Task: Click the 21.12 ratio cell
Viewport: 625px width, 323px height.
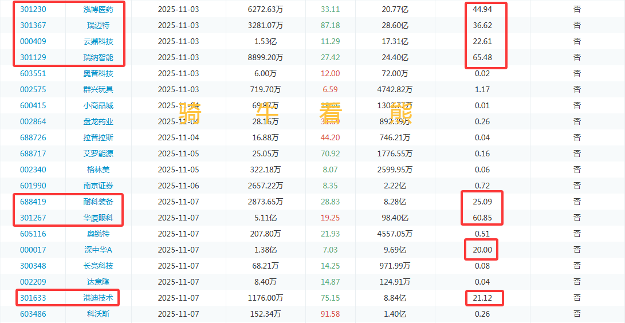Action: [482, 298]
